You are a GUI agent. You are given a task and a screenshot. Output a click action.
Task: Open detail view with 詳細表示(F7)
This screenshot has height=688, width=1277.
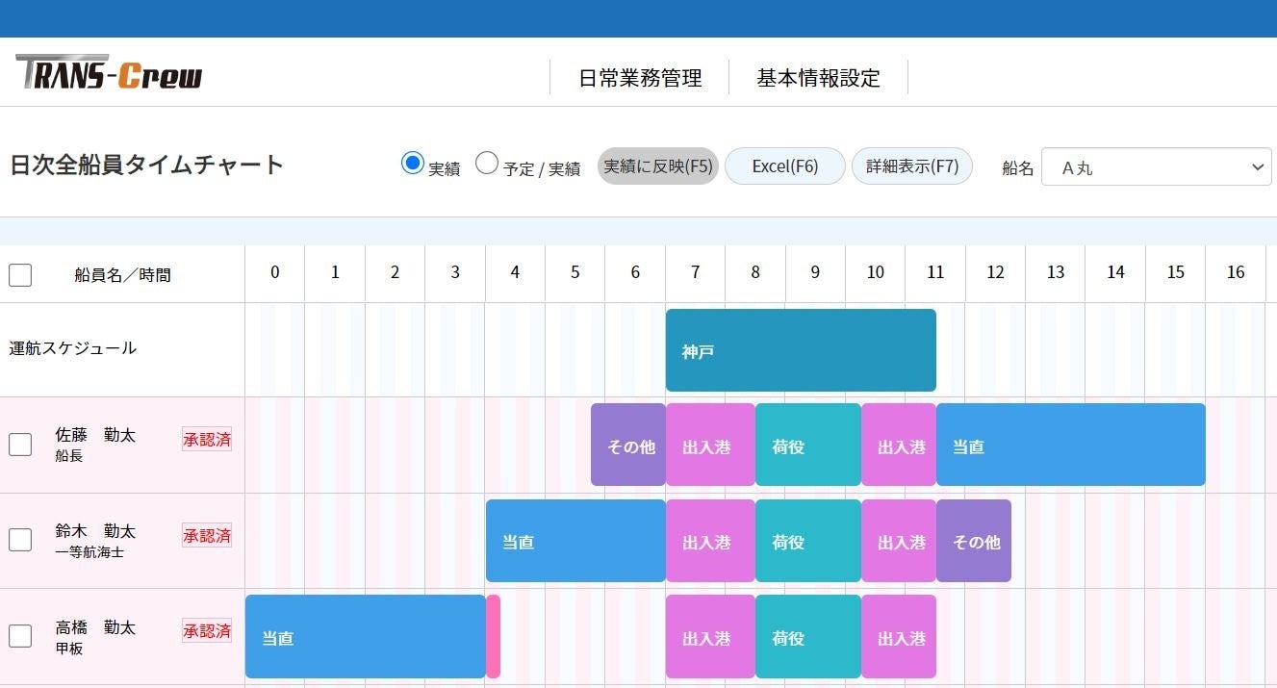click(x=911, y=166)
